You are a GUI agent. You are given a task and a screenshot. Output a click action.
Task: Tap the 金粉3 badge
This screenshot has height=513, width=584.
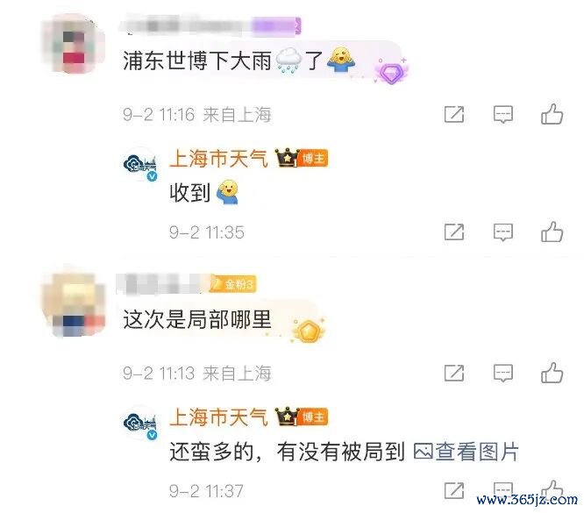233,284
